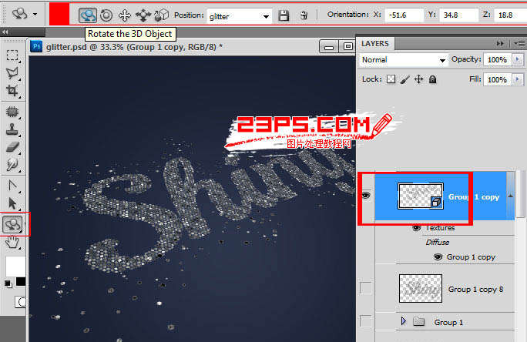The image size is (527, 342).
Task: Switch to the Layers panel tab
Action: pos(375,43)
